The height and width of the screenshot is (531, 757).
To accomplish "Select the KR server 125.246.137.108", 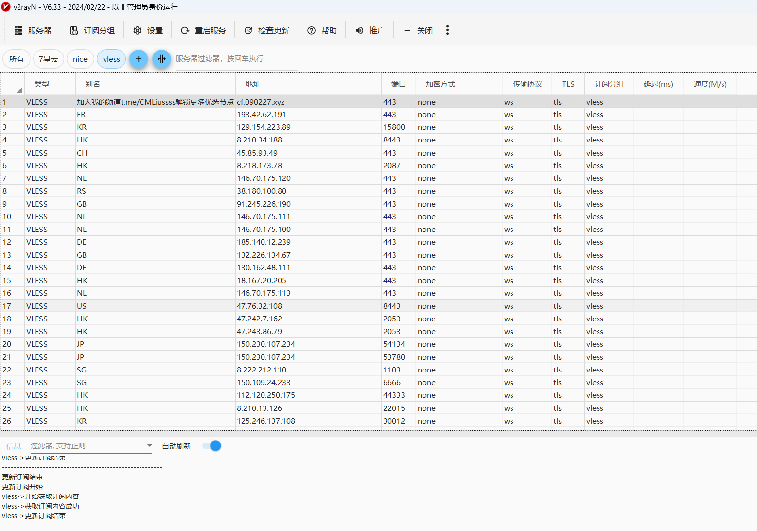I will pos(378,421).
